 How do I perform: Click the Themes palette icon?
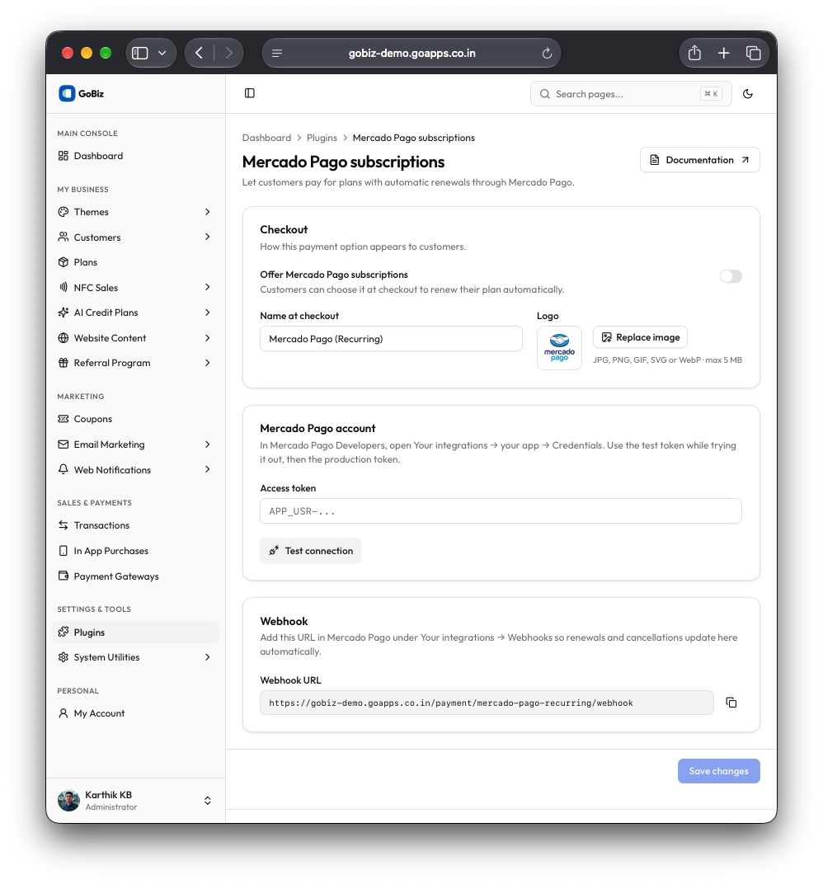(x=63, y=212)
